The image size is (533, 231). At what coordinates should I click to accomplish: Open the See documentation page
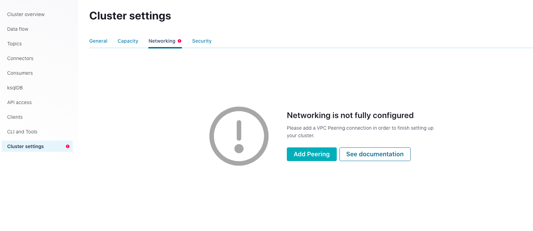(375, 154)
